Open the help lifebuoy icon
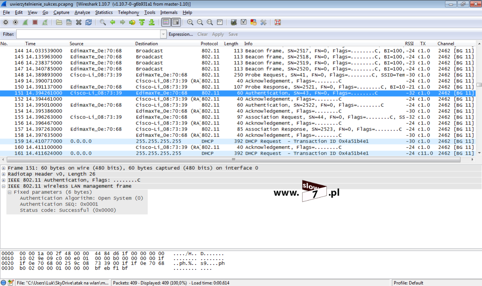Screen dimensions: 482x286 pyautogui.click(x=278, y=22)
